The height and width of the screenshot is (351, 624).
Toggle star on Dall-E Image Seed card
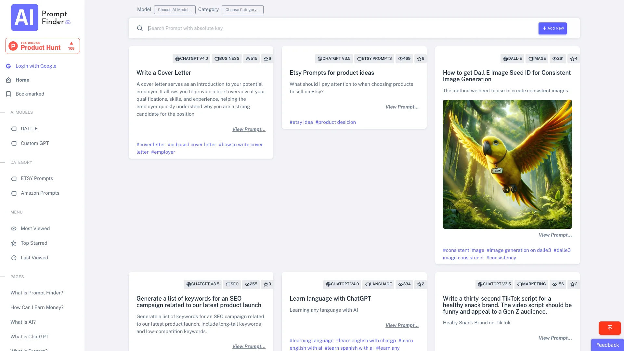click(572, 58)
